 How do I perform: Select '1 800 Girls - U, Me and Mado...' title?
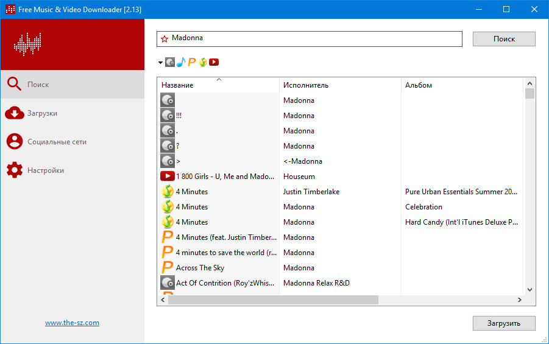[225, 177]
